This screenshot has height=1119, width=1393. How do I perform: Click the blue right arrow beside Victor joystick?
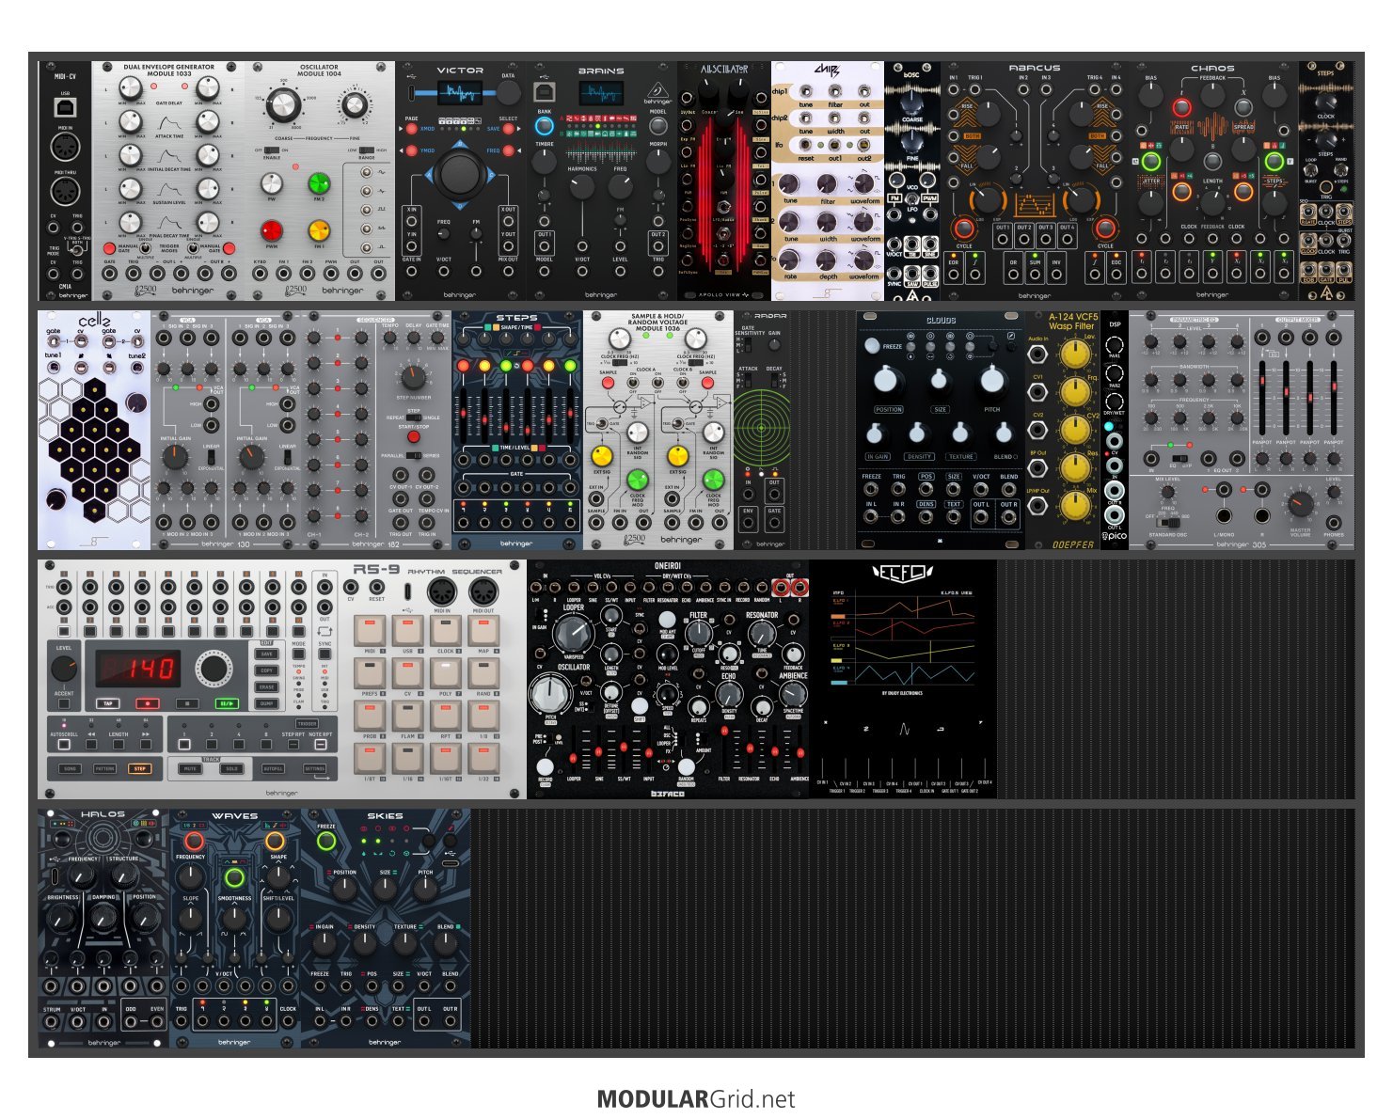[489, 174]
